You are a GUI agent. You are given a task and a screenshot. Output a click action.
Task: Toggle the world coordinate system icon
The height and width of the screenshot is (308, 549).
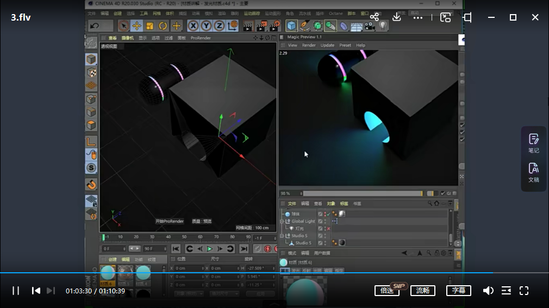(x=233, y=26)
